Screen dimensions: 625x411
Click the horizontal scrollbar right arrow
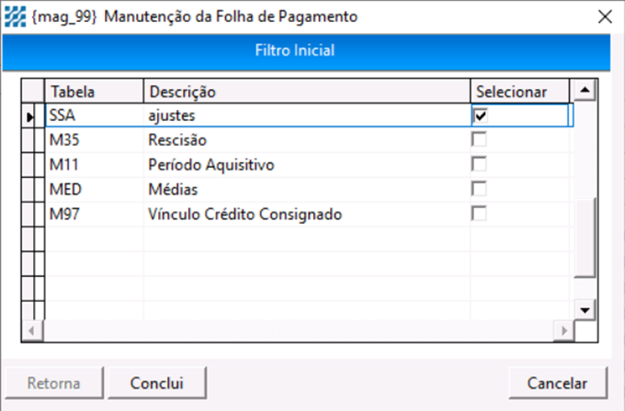(563, 330)
